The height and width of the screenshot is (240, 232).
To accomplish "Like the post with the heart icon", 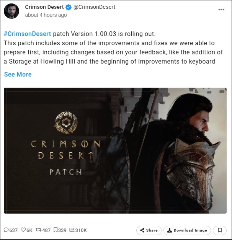I will [23, 230].
